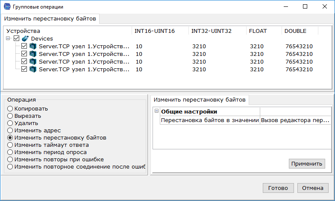Viewport: 335px width, 201px height.
Task: Click the Devices network icon in tree
Action: (25, 38)
